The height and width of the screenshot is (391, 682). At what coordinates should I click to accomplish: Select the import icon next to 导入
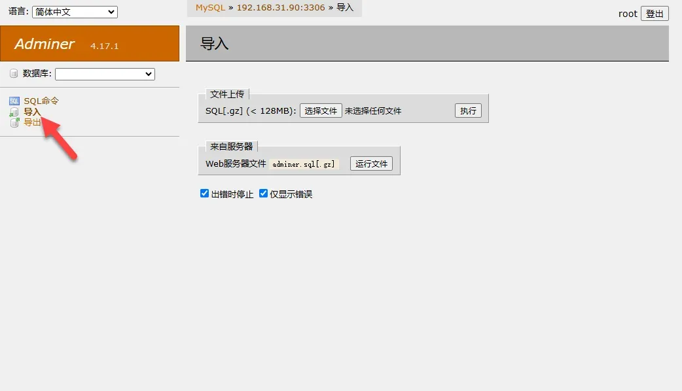tap(14, 111)
